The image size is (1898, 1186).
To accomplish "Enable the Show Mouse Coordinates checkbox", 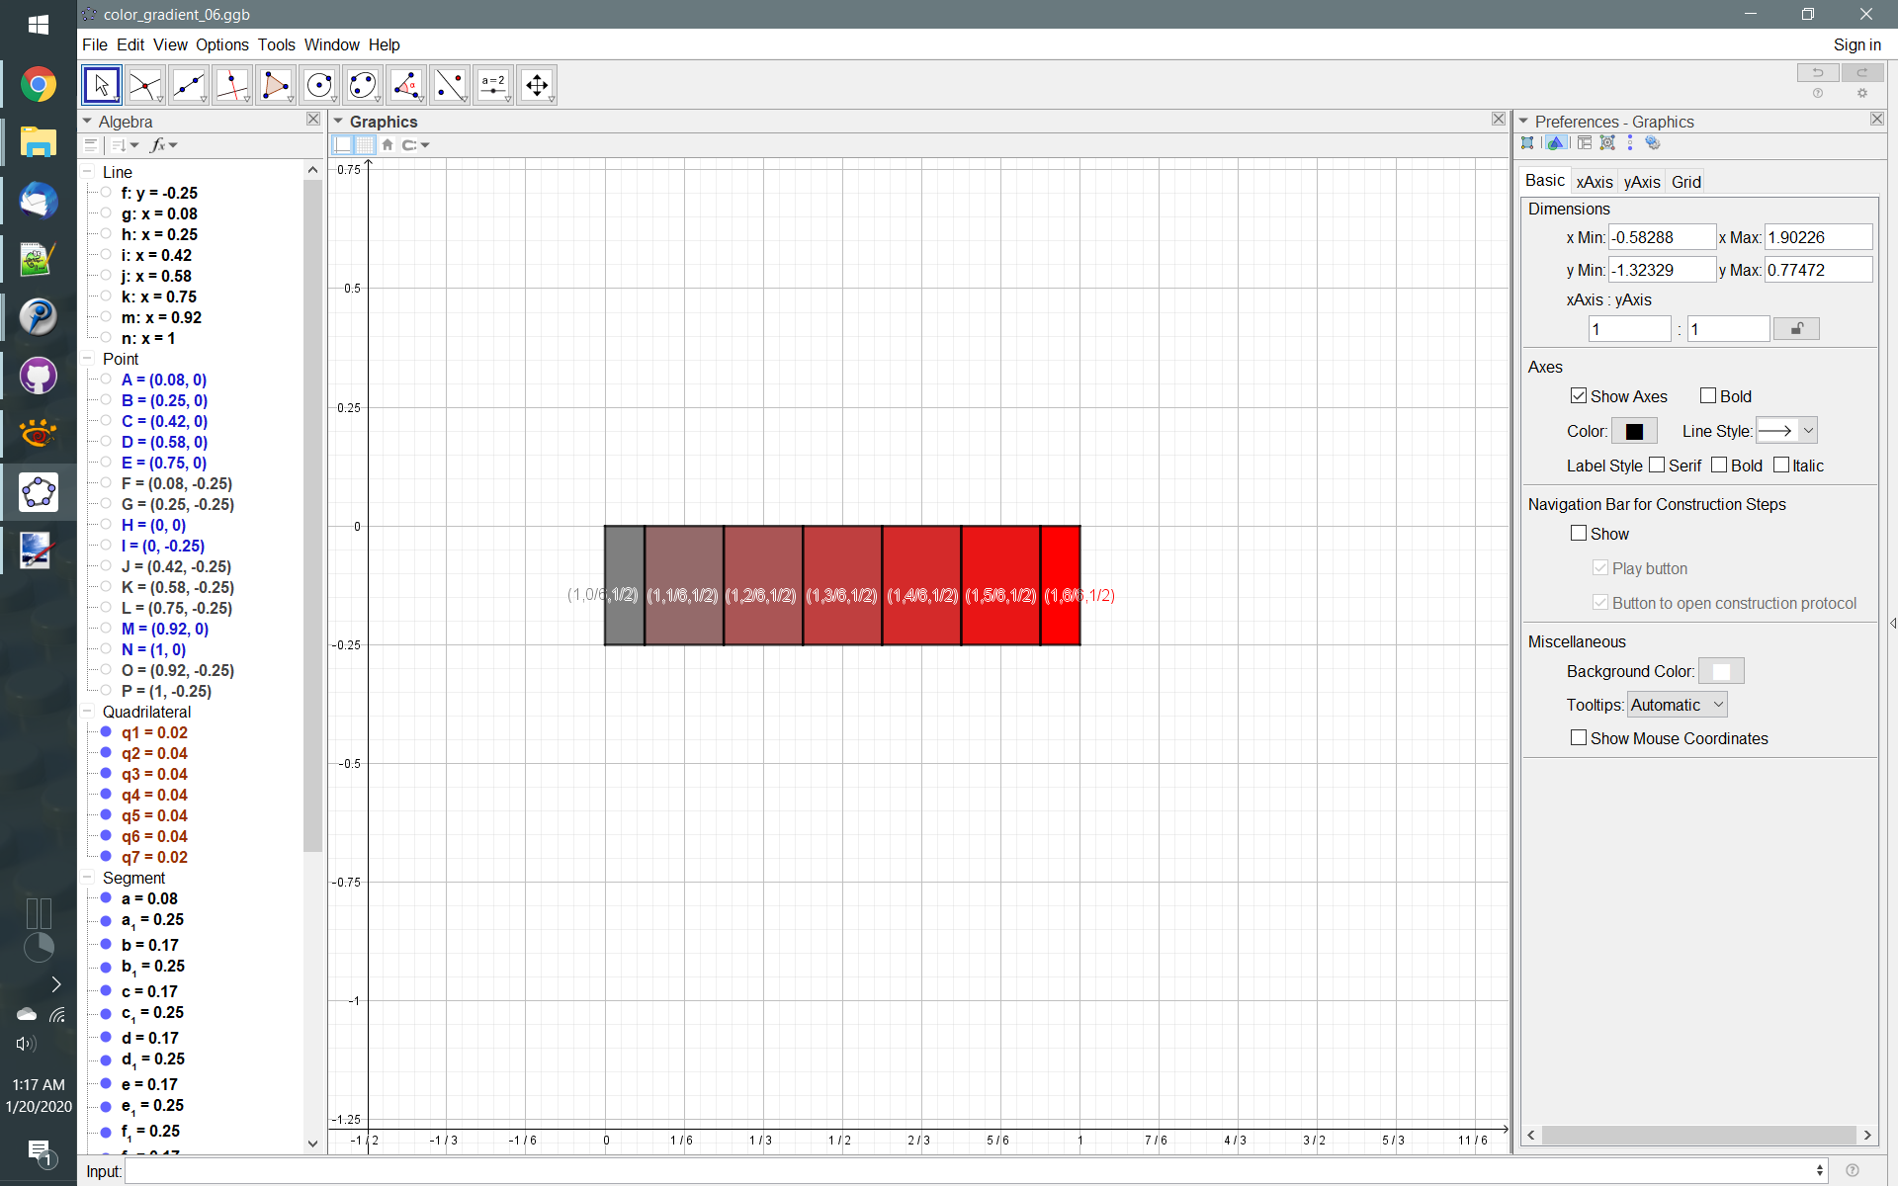I will pyautogui.click(x=1579, y=738).
